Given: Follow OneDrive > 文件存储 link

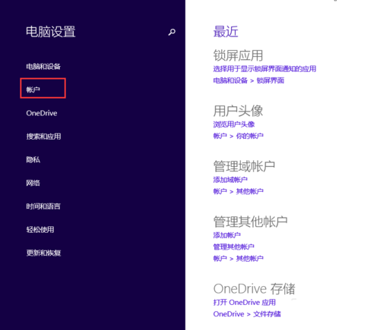Looking at the screenshot, I should point(247,314).
